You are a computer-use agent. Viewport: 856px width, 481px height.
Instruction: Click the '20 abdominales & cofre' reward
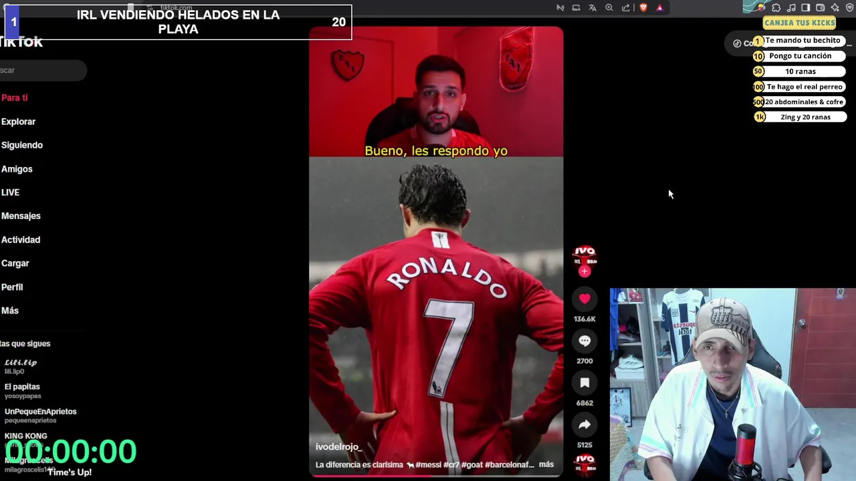(800, 102)
